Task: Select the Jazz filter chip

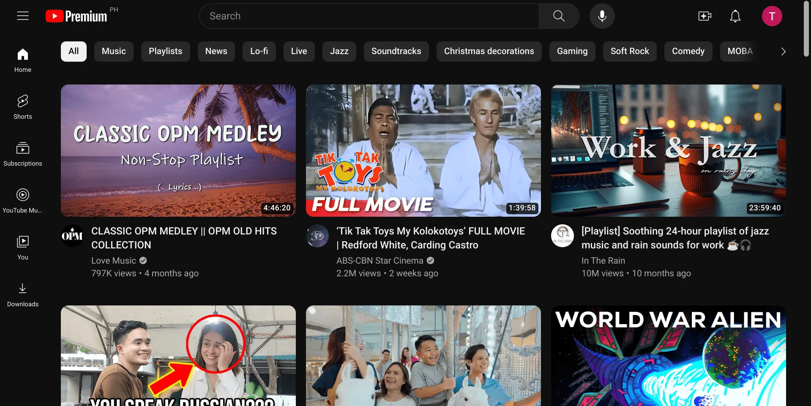Action: [339, 52]
